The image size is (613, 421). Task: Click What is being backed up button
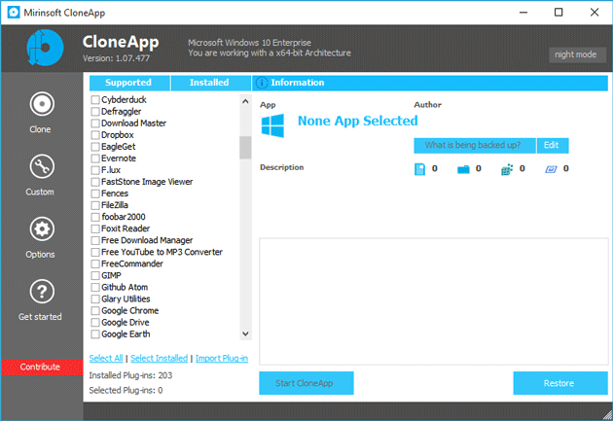point(475,146)
